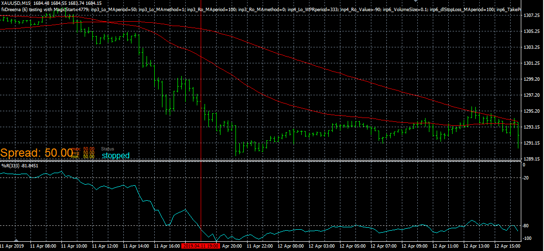Screen dimensions: 544x251
Task: Click the '11 Apr 22:00' time axis label
Action: tap(260, 246)
